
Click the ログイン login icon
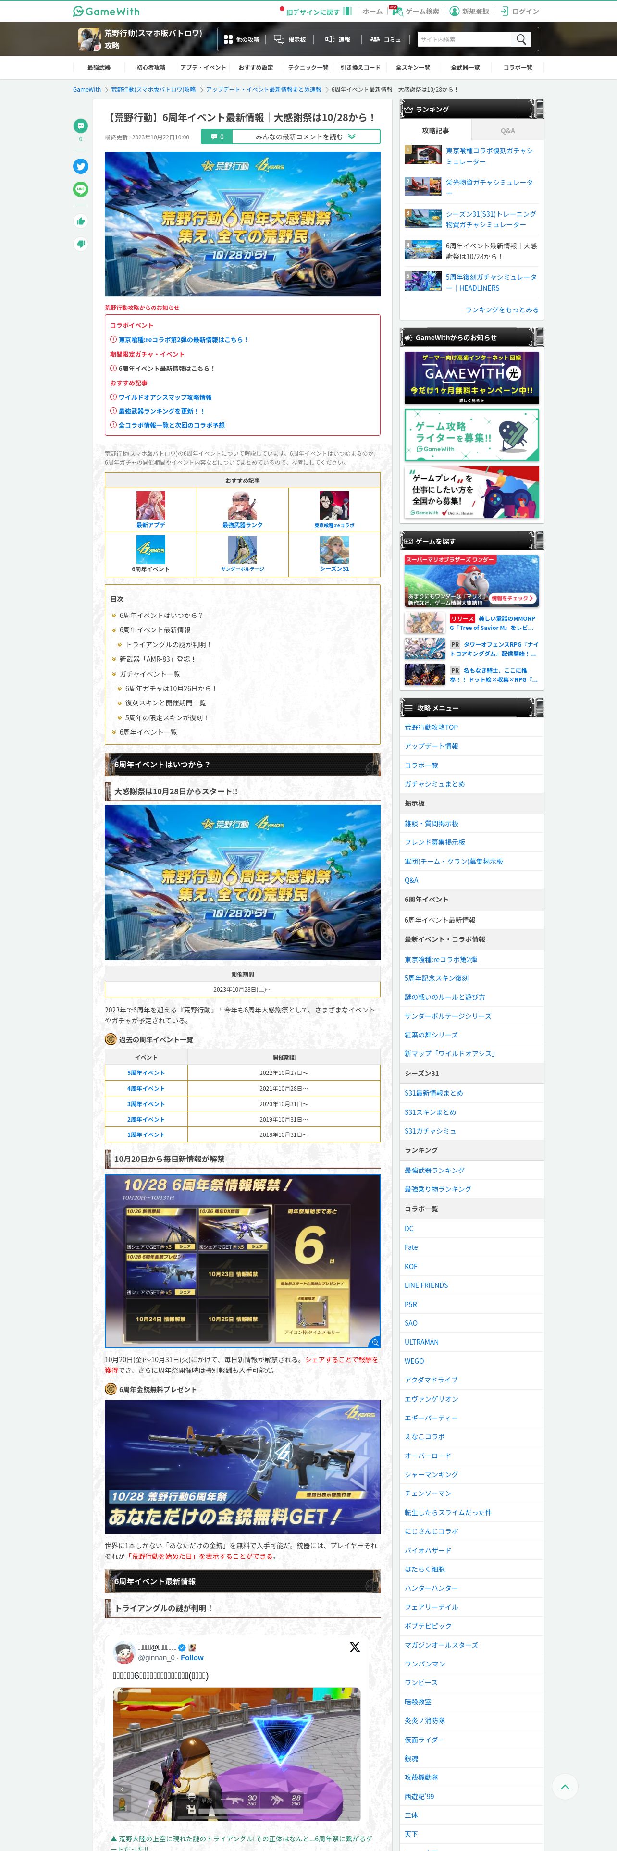pyautogui.click(x=504, y=12)
